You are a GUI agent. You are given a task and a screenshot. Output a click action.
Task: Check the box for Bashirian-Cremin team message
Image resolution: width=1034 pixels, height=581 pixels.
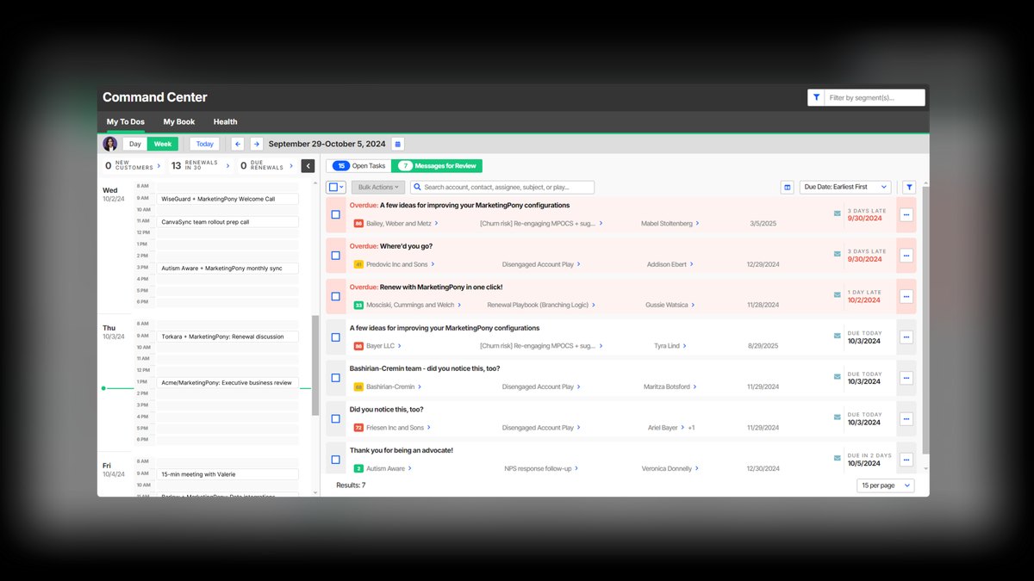pyautogui.click(x=336, y=378)
